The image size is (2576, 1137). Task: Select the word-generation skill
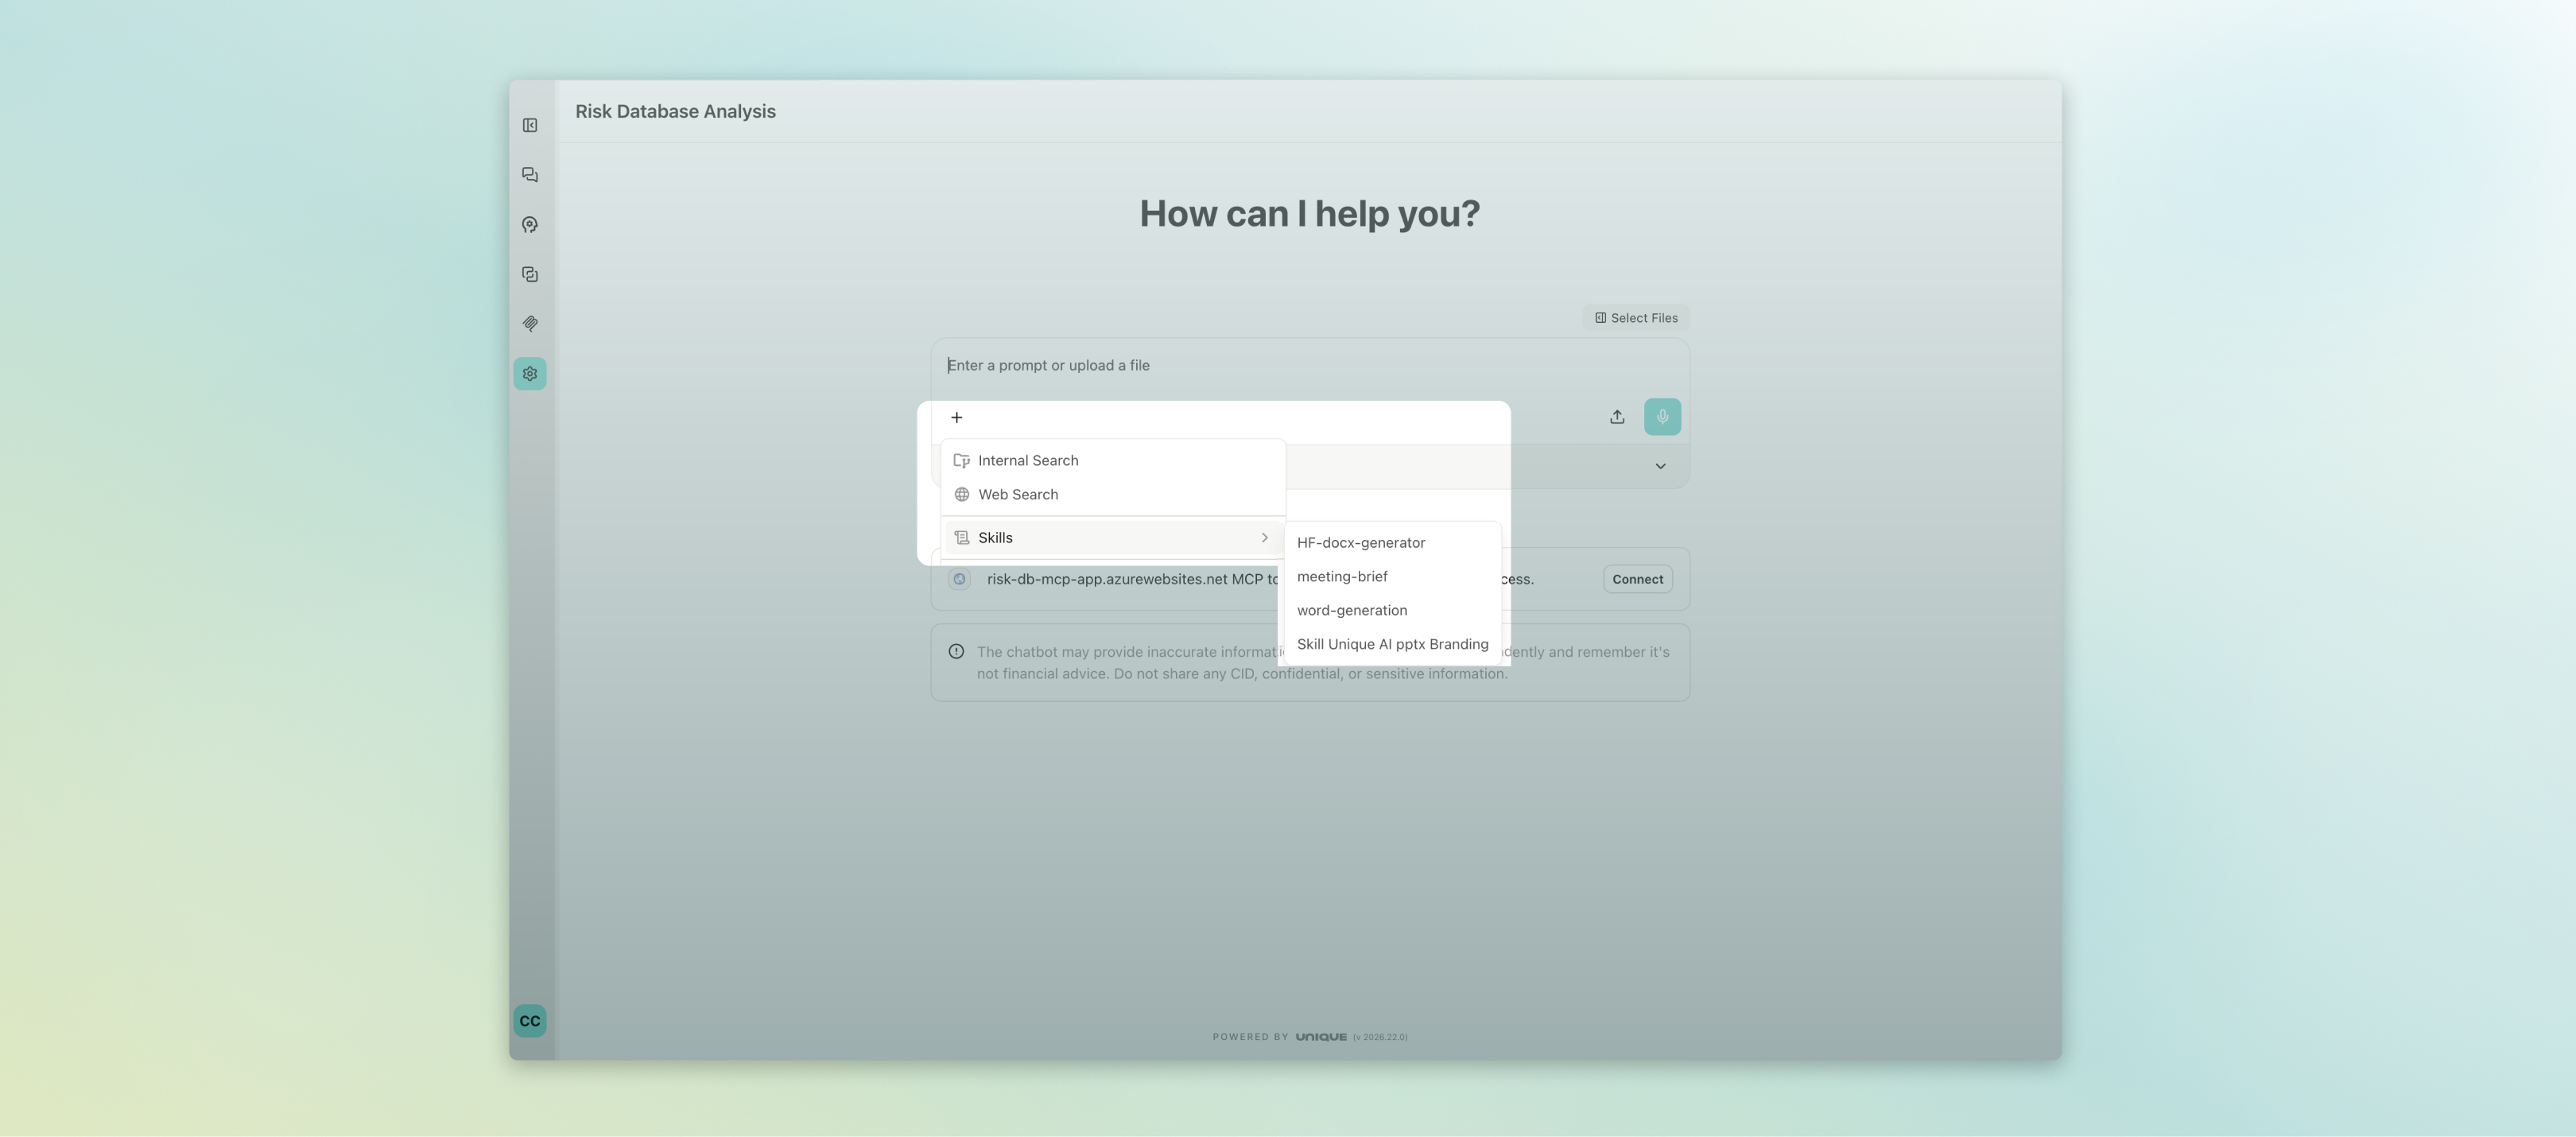pyautogui.click(x=1392, y=611)
